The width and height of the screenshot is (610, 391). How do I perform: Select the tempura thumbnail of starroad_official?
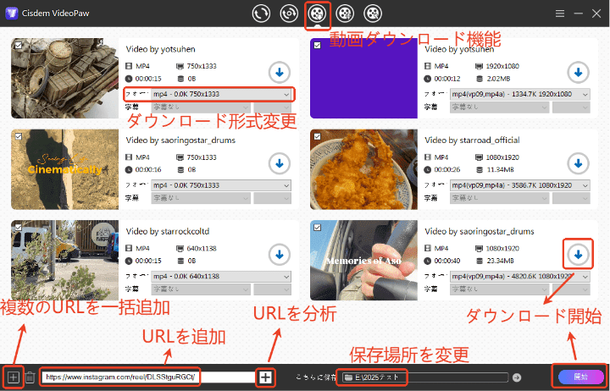tap(363, 169)
